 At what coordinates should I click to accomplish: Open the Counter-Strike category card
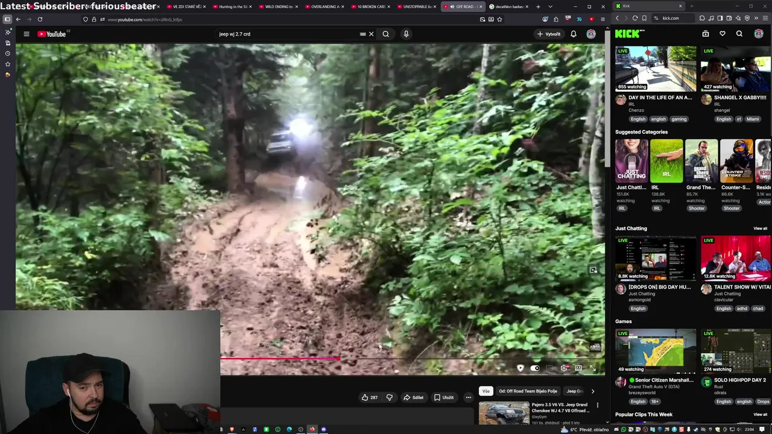point(736,161)
